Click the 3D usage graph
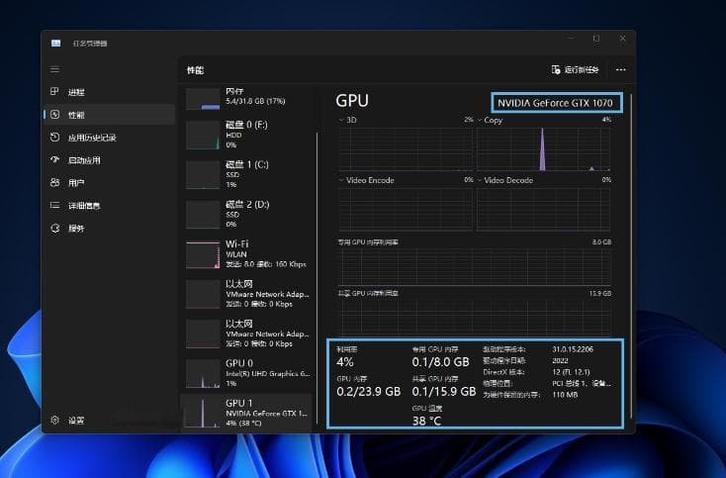Image resolution: width=726 pixels, height=478 pixels. tap(406, 148)
